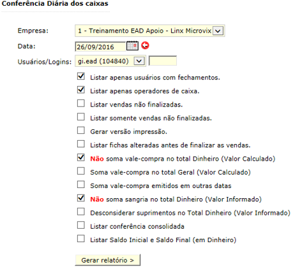295x274 pixels.
Task: Click the empty user code field
Action: pyautogui.click(x=163, y=61)
